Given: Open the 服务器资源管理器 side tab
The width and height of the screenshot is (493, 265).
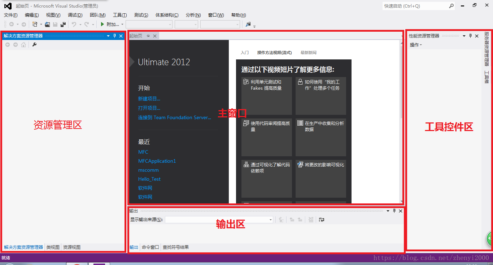Looking at the screenshot, I should click(487, 49).
